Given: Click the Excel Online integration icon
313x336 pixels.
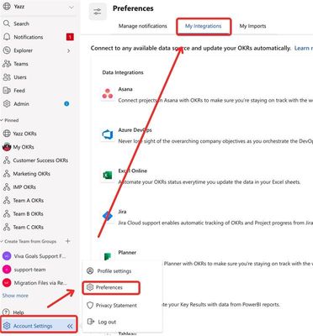Looking at the screenshot, I should click(108, 176).
